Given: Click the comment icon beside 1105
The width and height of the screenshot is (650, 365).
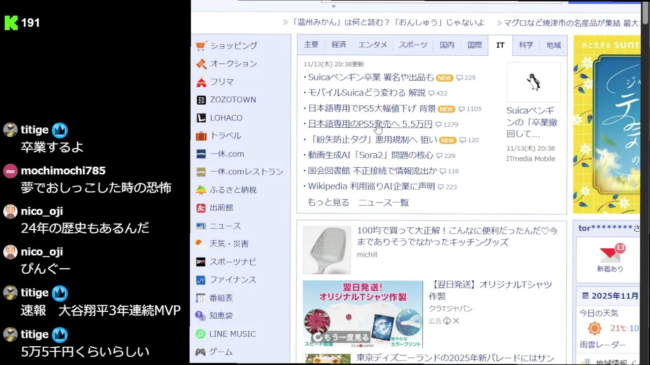Looking at the screenshot, I should click(461, 109).
